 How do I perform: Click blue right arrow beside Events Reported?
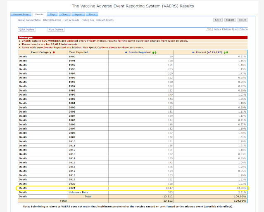coord(126,52)
